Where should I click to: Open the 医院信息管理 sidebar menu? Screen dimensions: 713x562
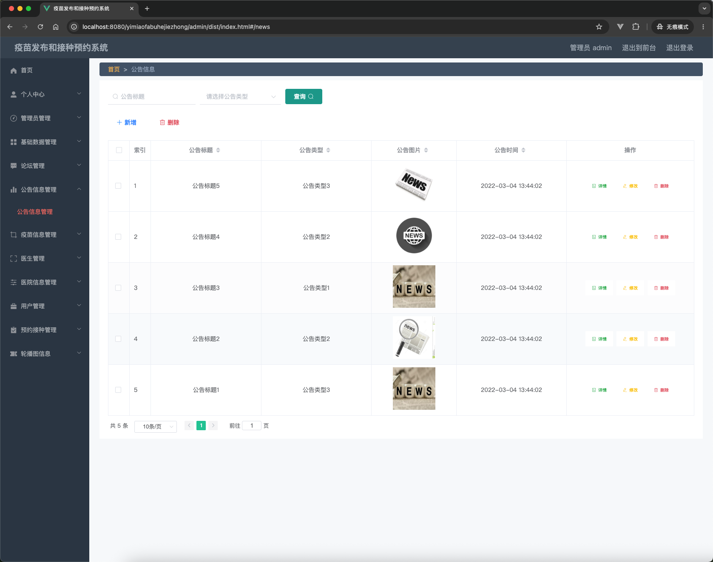pos(45,282)
